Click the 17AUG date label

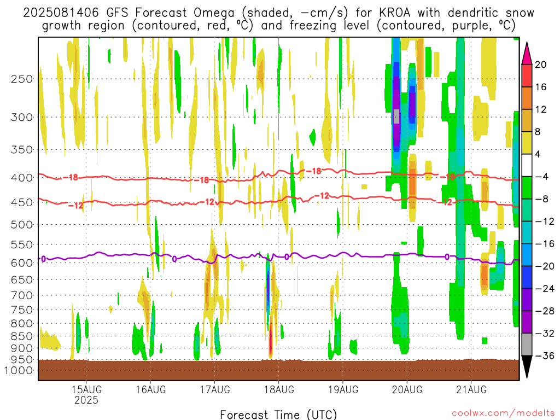[214, 389]
